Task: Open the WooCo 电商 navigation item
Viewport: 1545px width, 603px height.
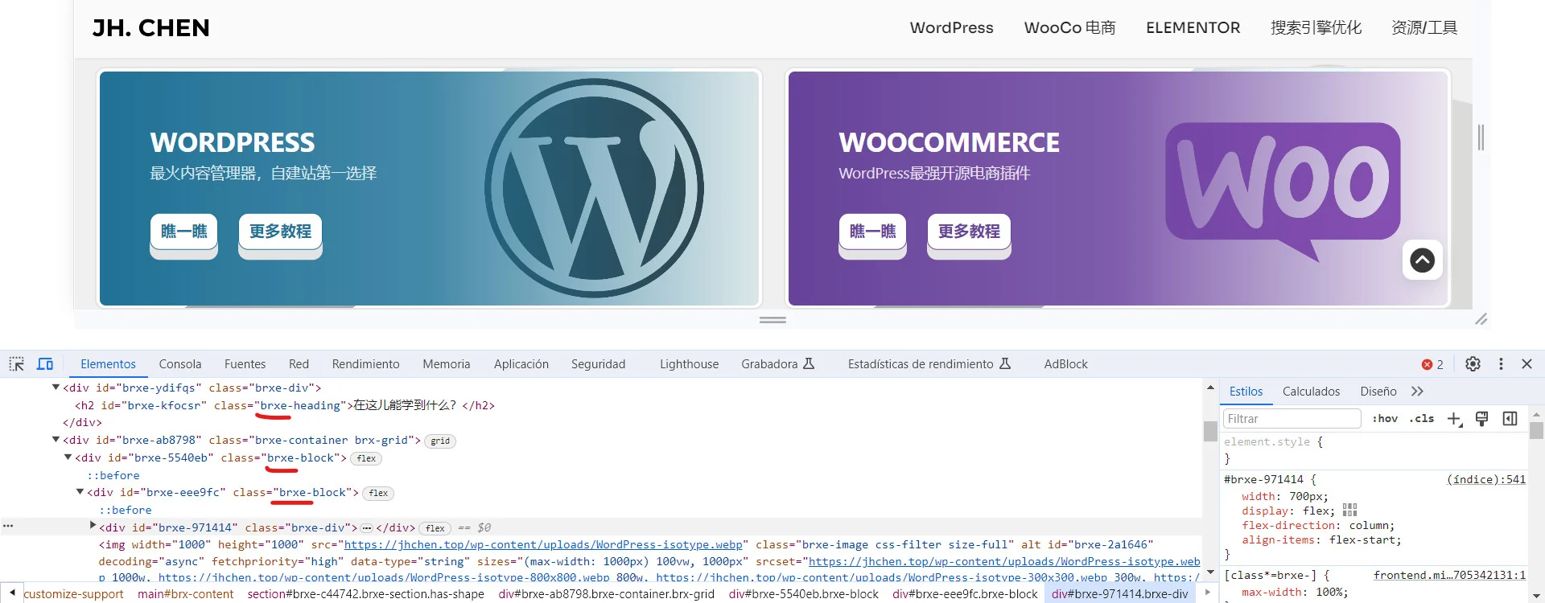Action: coord(1069,28)
